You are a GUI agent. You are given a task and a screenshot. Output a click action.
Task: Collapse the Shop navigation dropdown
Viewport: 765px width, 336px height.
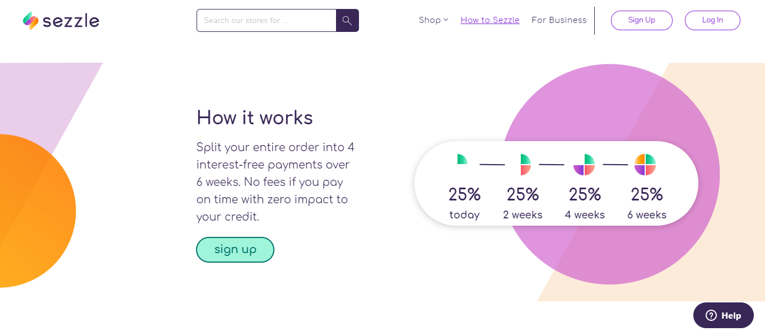click(x=433, y=20)
